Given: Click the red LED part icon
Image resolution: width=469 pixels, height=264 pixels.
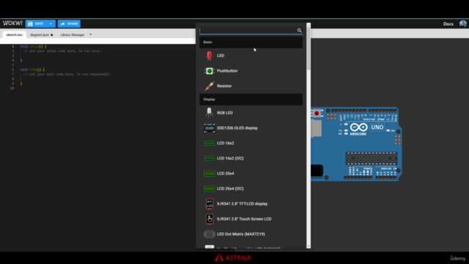Looking at the screenshot, I should [x=210, y=56].
